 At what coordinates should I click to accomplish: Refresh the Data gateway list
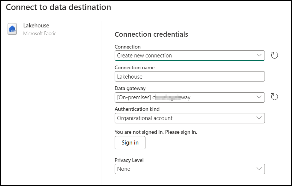[x=274, y=97]
